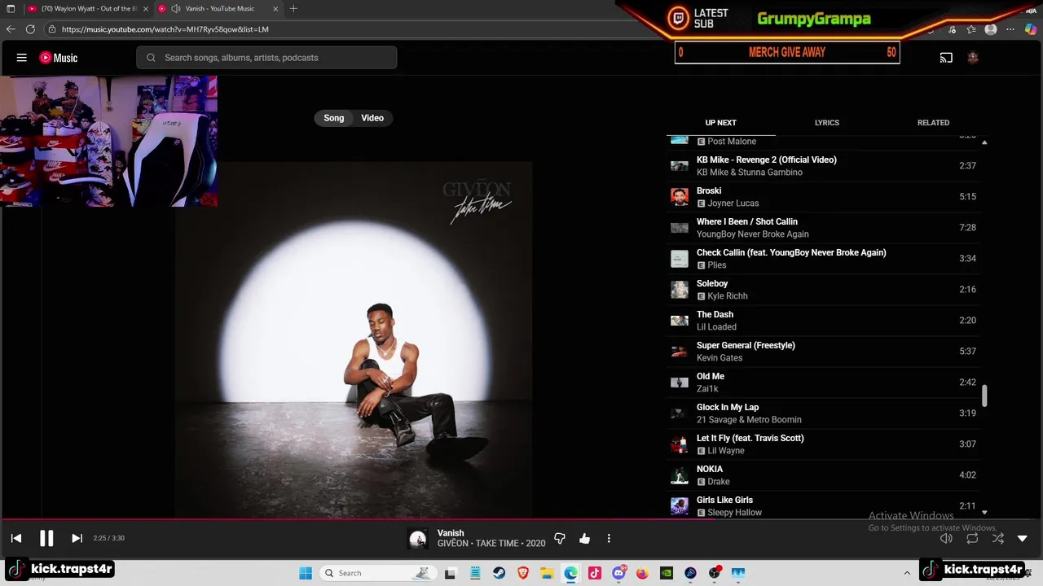Close the Vanish - YouTube Music tab
1043x586 pixels.
pyautogui.click(x=275, y=9)
